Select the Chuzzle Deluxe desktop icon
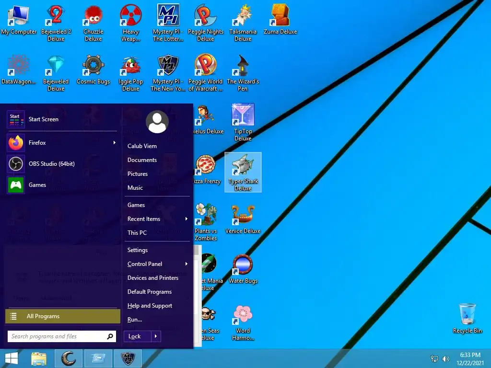The height and width of the screenshot is (368, 491). [x=94, y=23]
